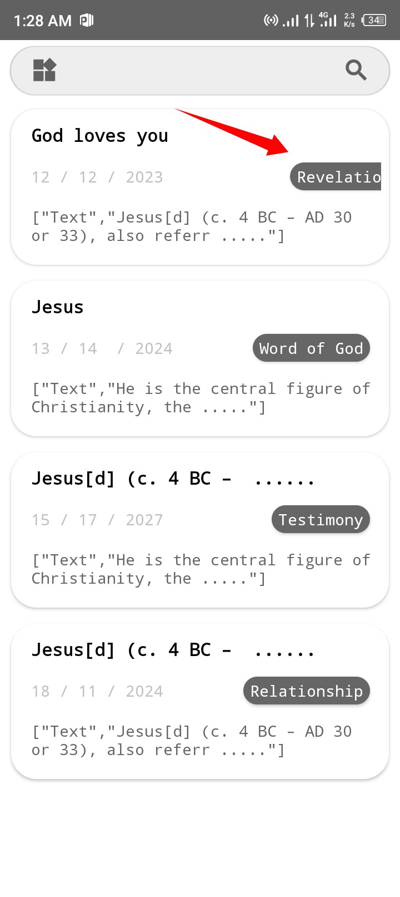The height and width of the screenshot is (897, 400).
Task: Open the widgets category icon in search bar
Action: pyautogui.click(x=44, y=71)
